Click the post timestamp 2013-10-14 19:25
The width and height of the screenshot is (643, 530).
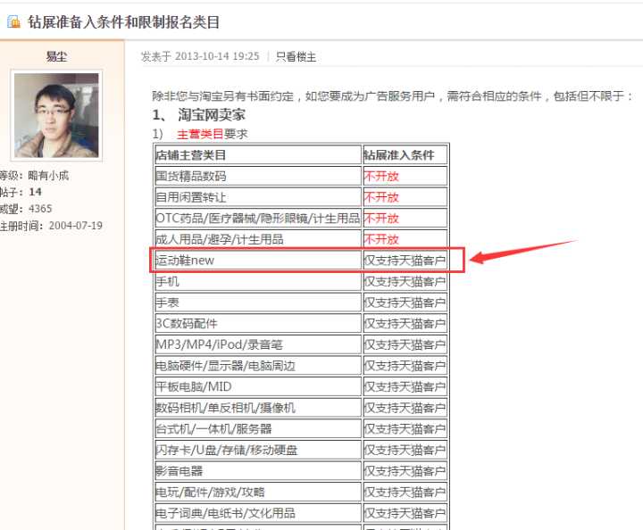coord(217,56)
